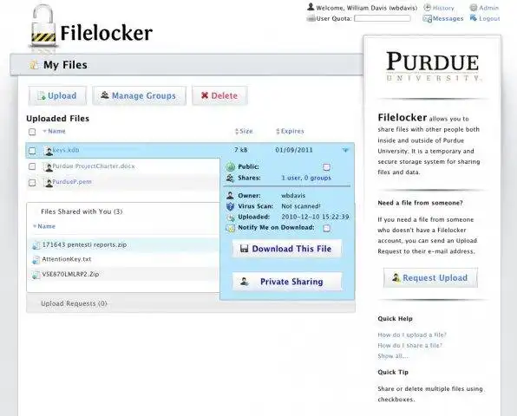
Task: Click the people icon next to Shares
Action: [x=230, y=179]
